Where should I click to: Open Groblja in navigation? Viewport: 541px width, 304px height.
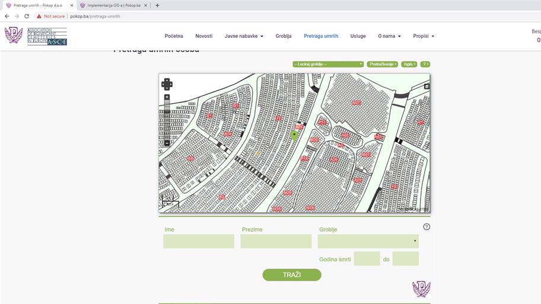pos(284,36)
